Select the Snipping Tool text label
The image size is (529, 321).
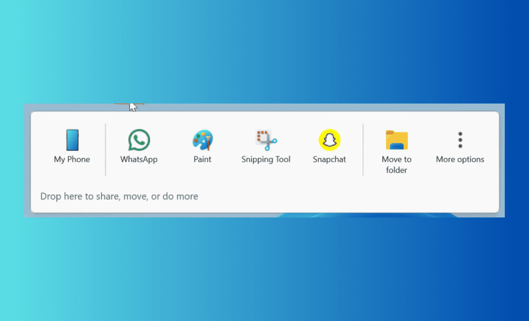pos(265,159)
